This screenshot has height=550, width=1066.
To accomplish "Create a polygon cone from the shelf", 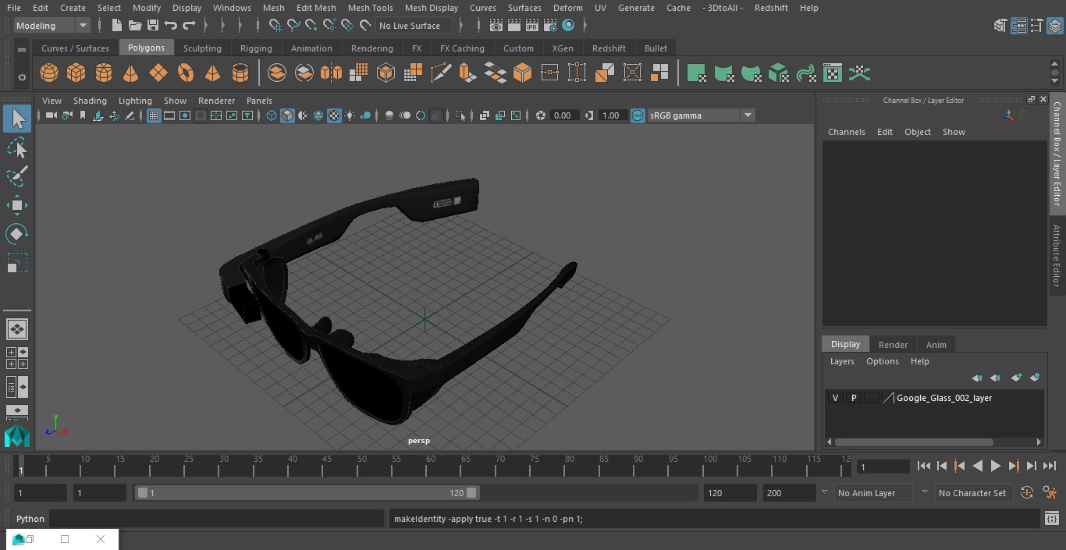I will tap(131, 73).
